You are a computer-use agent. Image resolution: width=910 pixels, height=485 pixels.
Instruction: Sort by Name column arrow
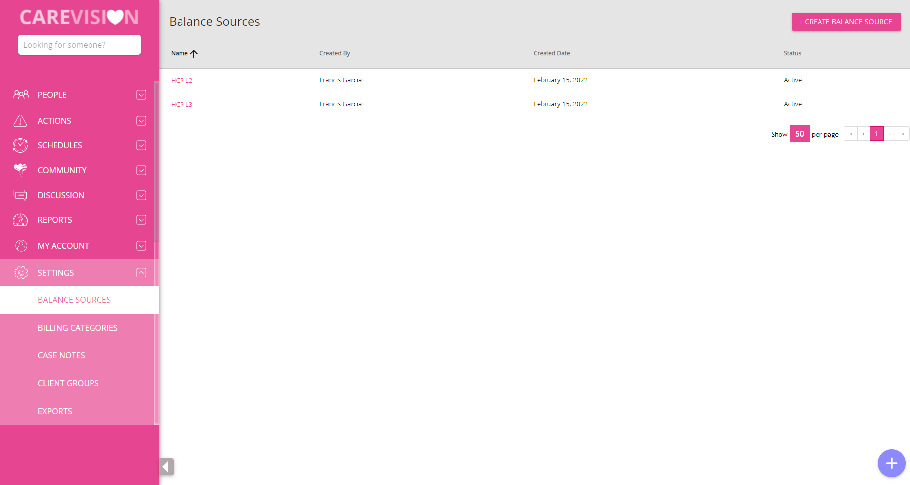pos(194,54)
